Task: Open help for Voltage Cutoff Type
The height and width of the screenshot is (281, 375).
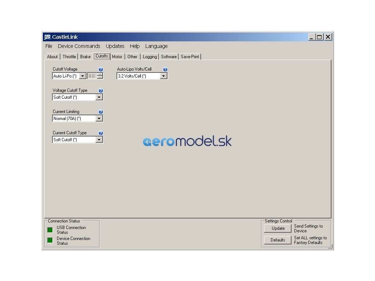Action: pyautogui.click(x=101, y=91)
